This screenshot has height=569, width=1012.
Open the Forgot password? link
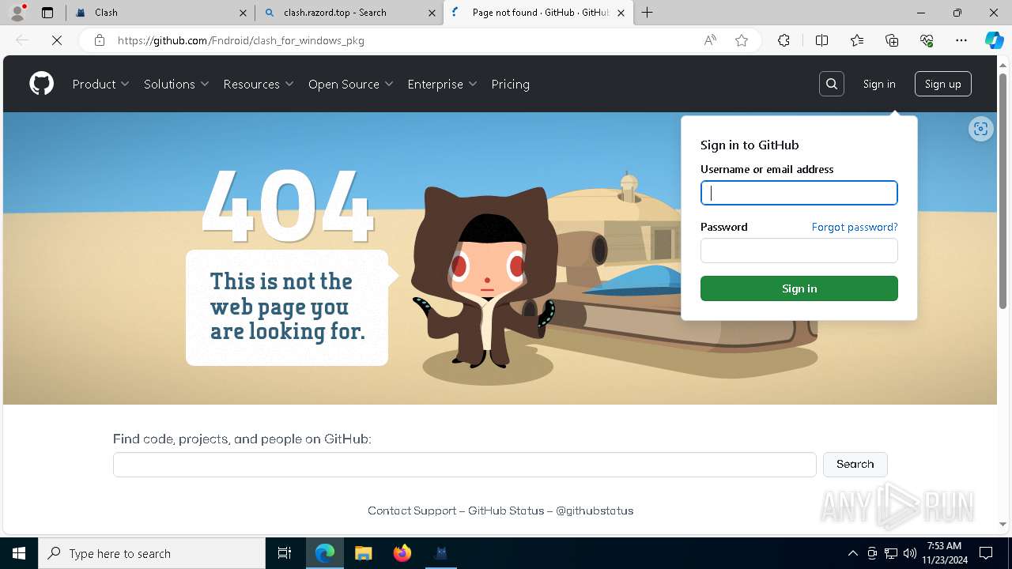click(855, 227)
